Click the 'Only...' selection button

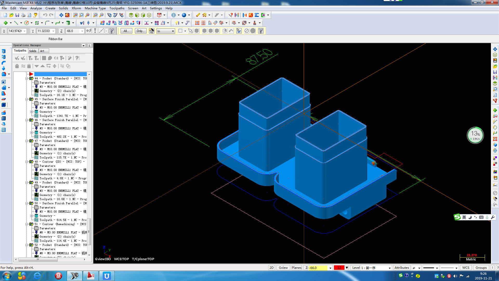[x=140, y=31]
